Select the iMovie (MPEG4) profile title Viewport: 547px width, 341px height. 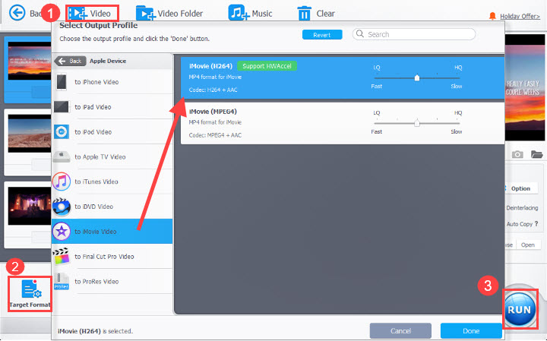213,112
